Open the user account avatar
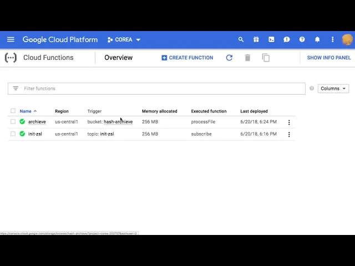Viewport: 355px width, 266px height. (347, 39)
